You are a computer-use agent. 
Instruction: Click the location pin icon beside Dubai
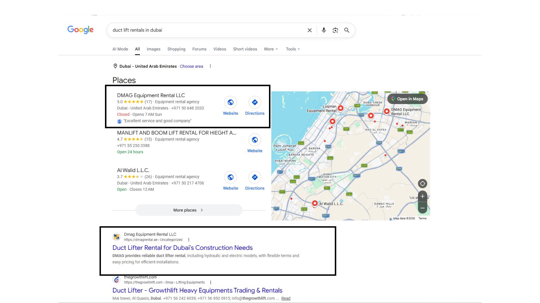click(x=115, y=66)
